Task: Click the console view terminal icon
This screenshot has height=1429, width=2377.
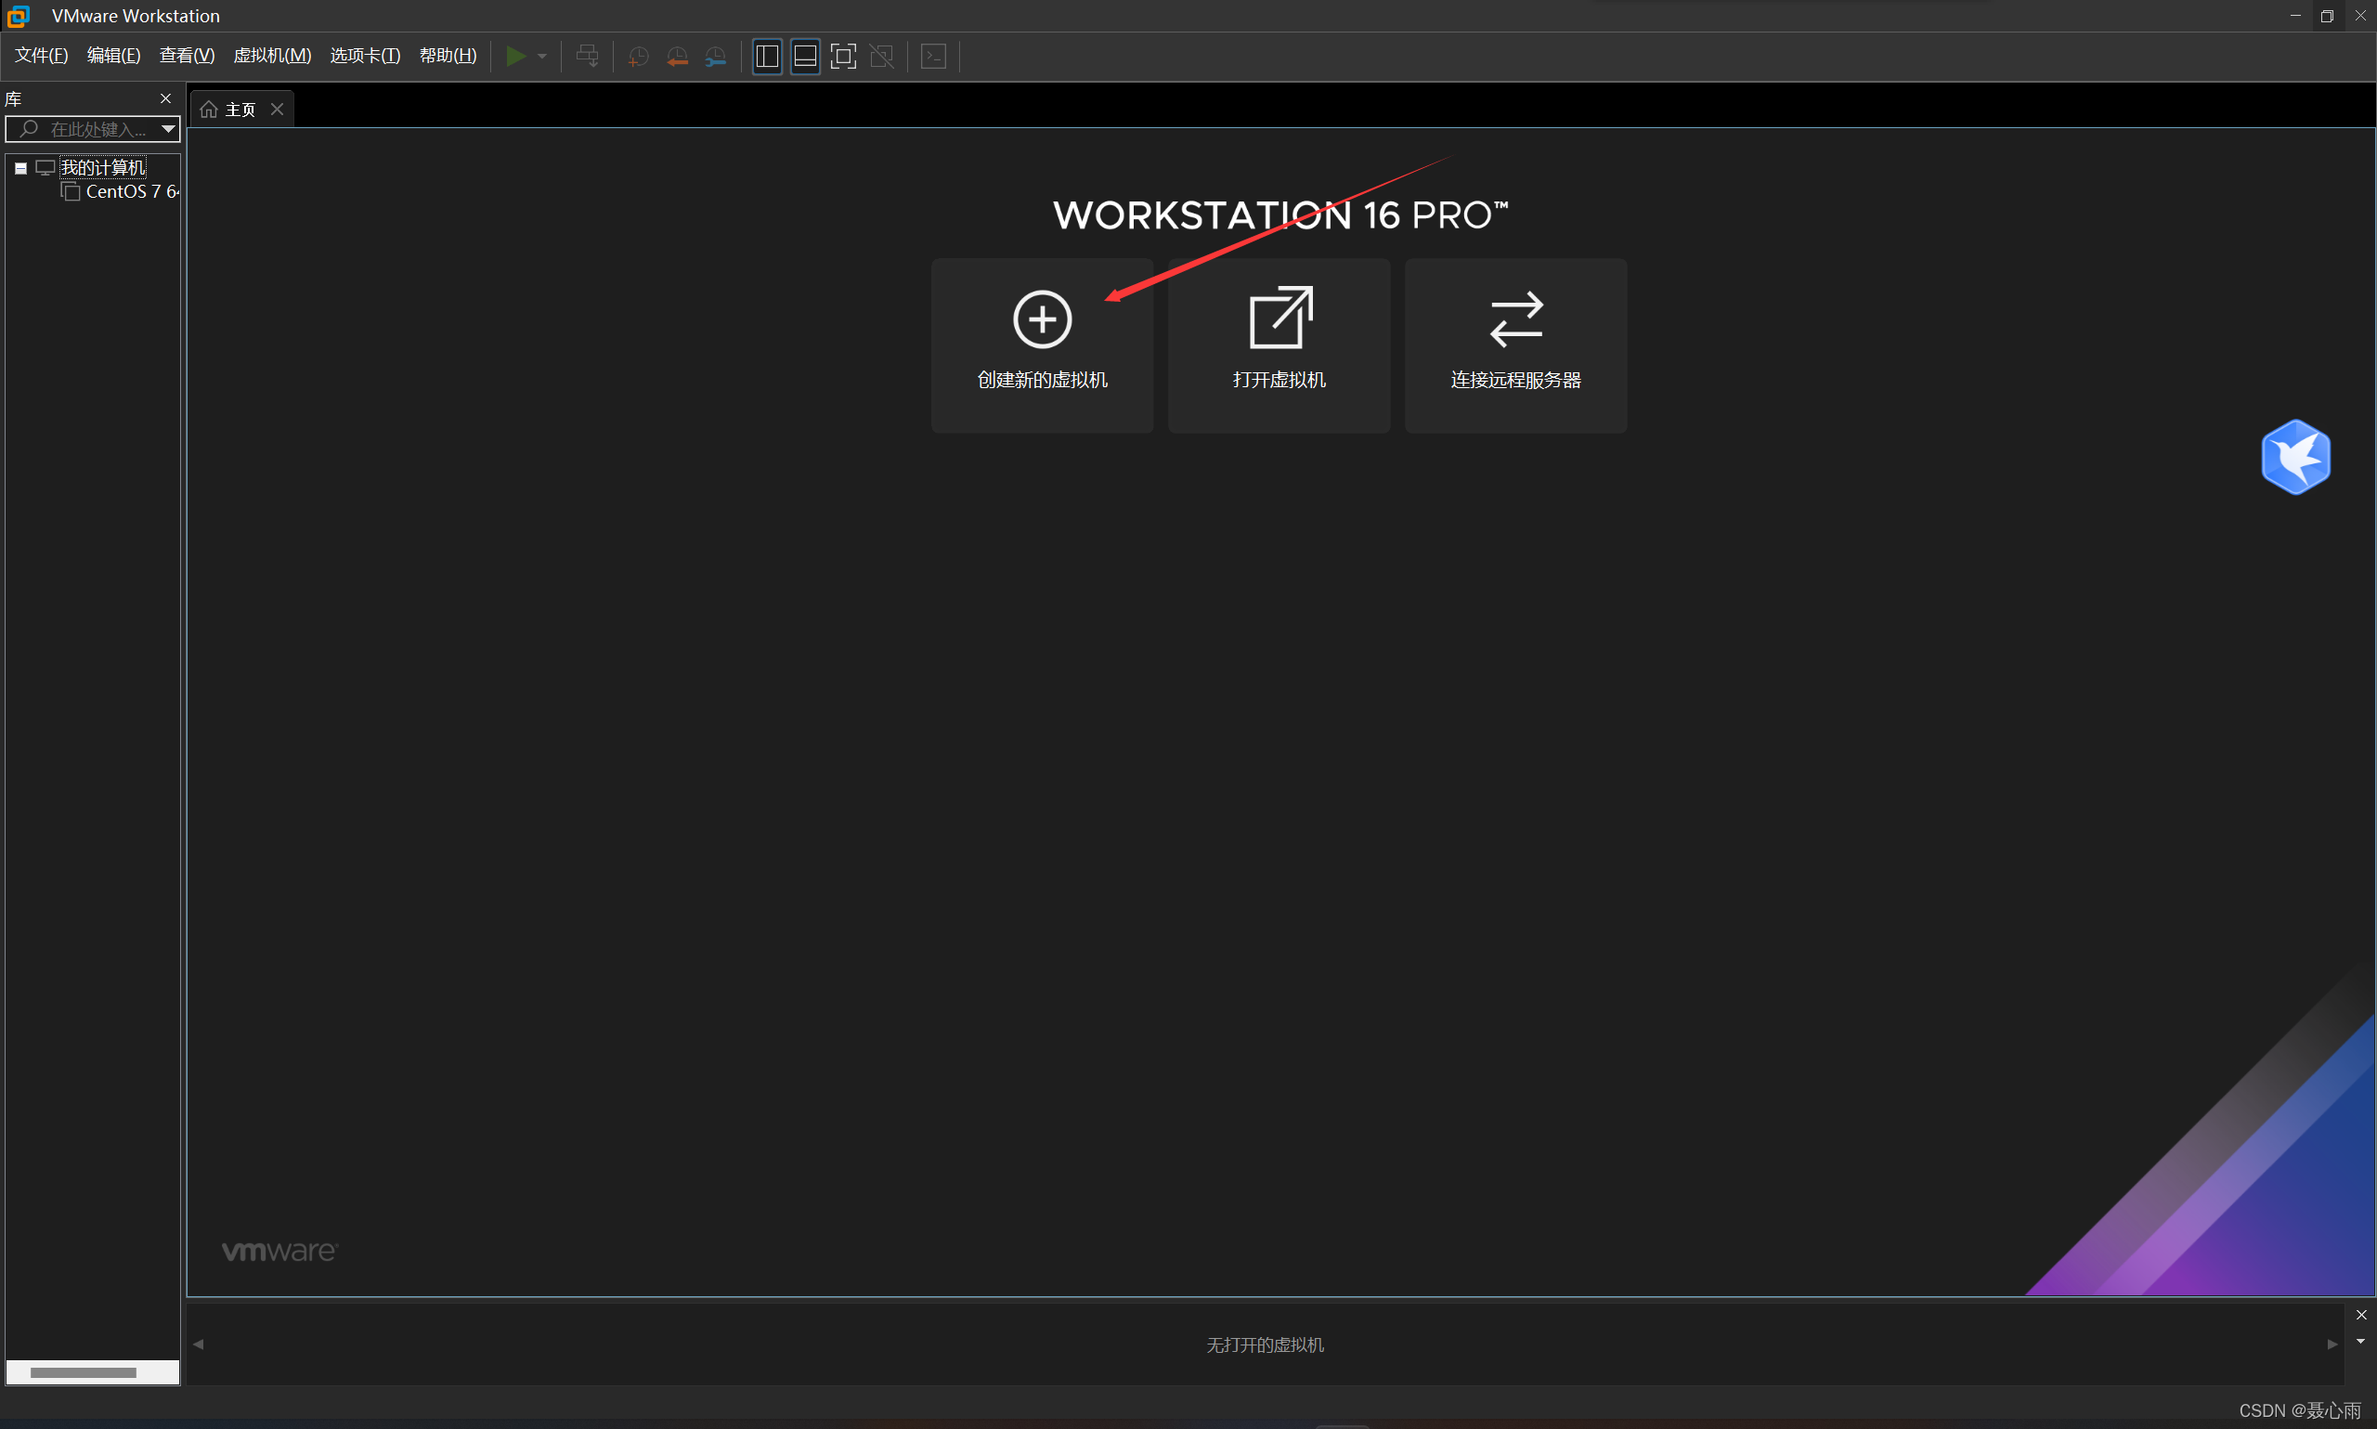Action: 933,56
